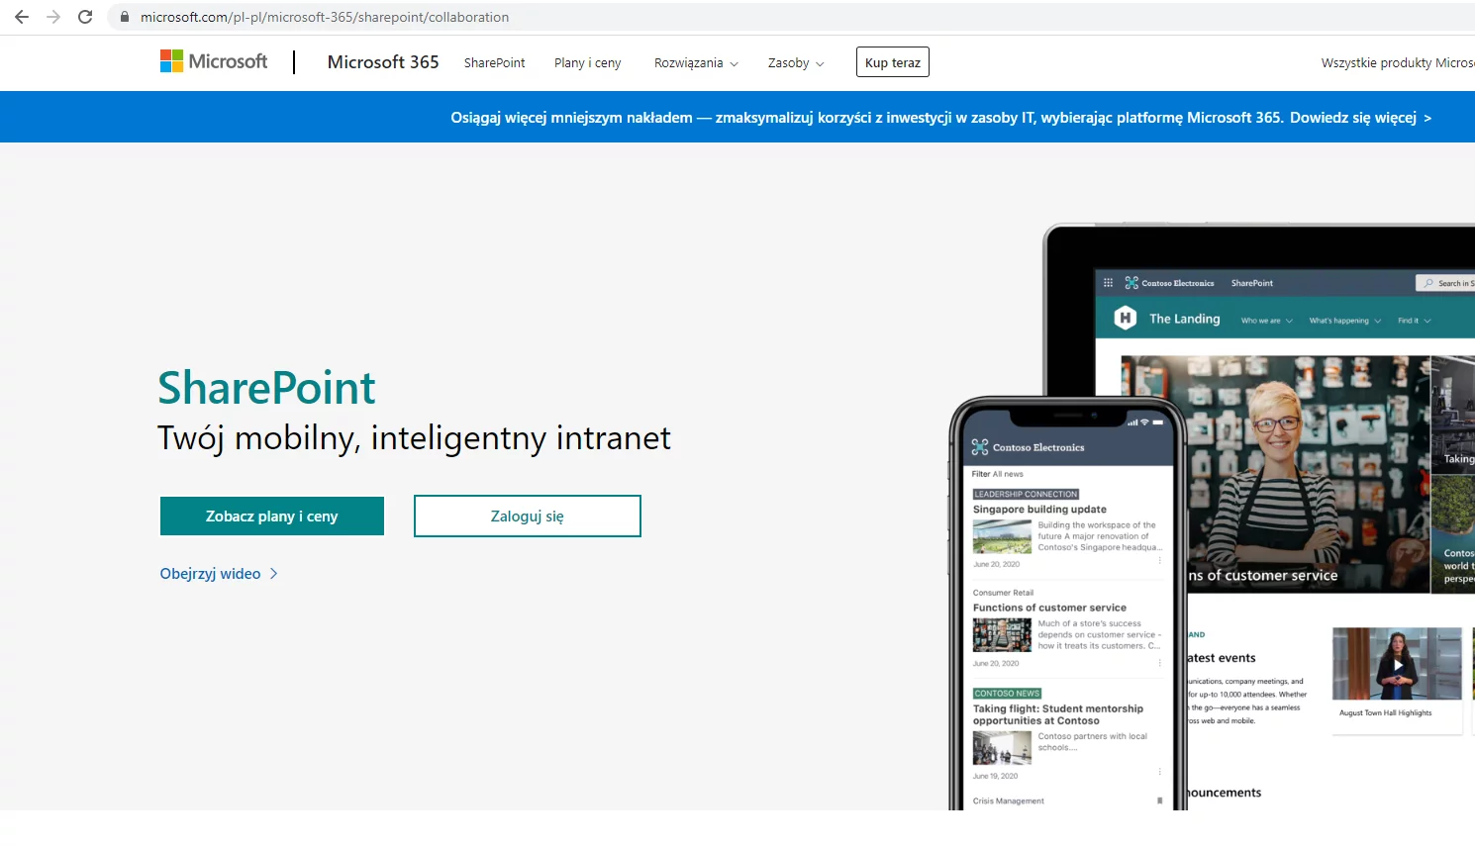1475x846 pixels.
Task: Click the Zaloguj się button
Action: (x=527, y=517)
